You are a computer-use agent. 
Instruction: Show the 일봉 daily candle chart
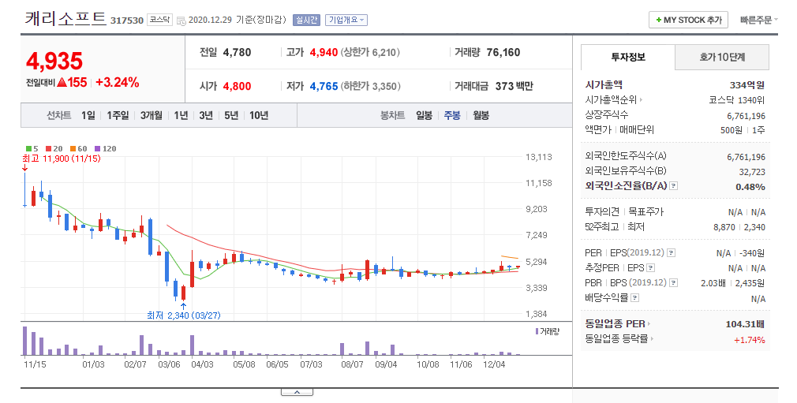(424, 115)
